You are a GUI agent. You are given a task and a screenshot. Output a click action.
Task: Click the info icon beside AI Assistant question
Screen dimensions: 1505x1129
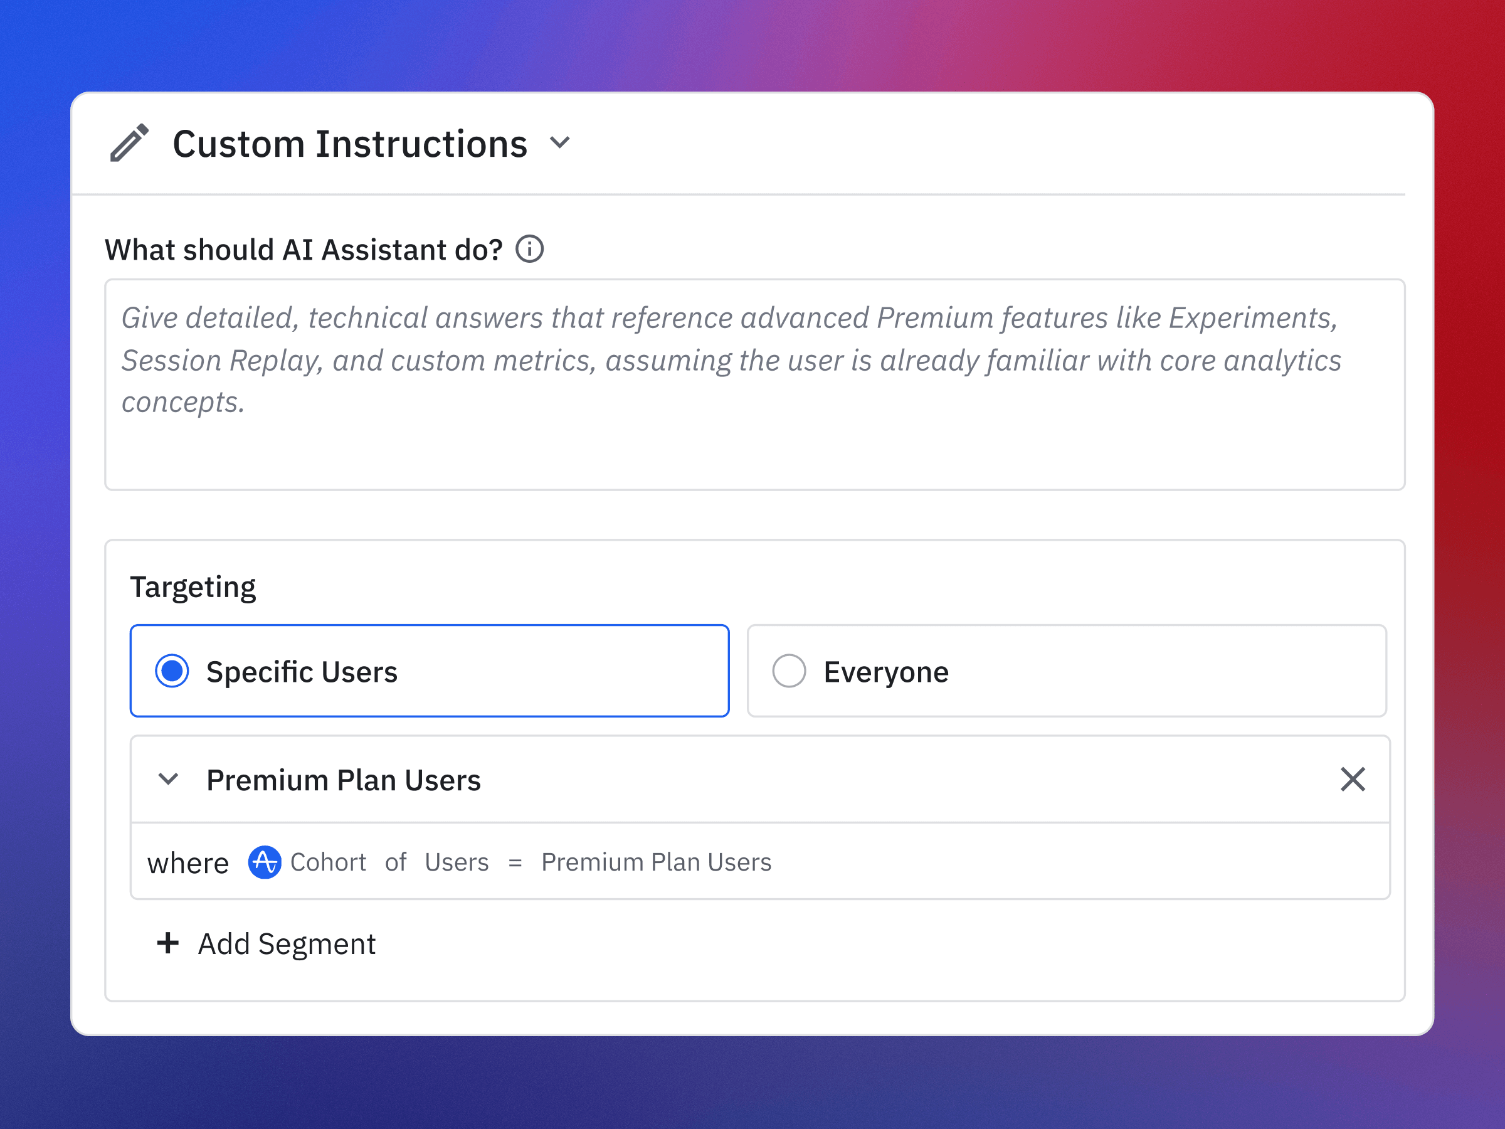pyautogui.click(x=529, y=249)
